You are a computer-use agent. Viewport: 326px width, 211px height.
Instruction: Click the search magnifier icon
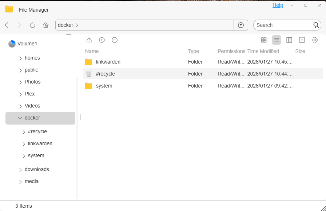(316, 25)
